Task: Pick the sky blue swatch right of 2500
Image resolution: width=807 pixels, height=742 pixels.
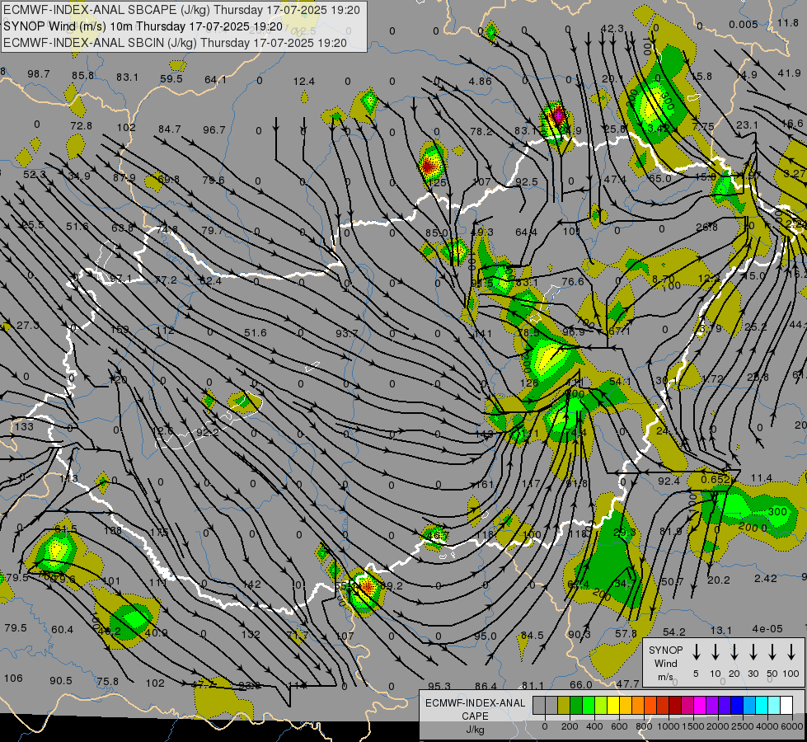Action: 748,705
